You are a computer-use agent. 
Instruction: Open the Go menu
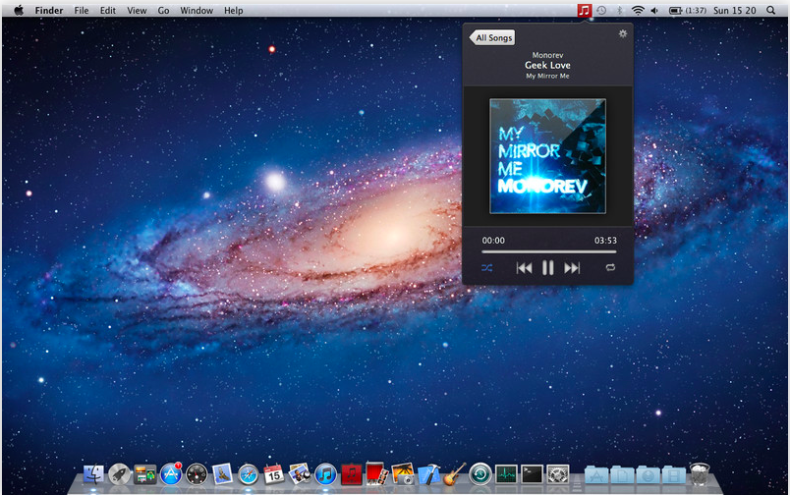pyautogui.click(x=163, y=10)
